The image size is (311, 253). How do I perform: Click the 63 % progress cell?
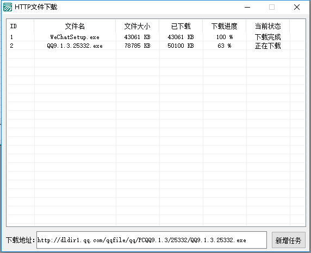coord(225,46)
